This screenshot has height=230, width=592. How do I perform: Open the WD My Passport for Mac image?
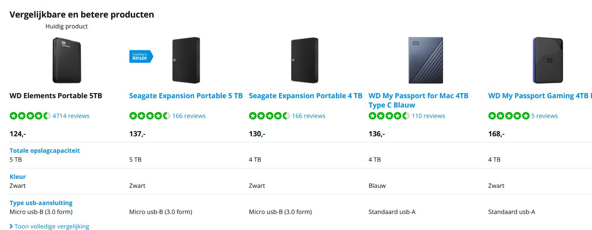[426, 60]
